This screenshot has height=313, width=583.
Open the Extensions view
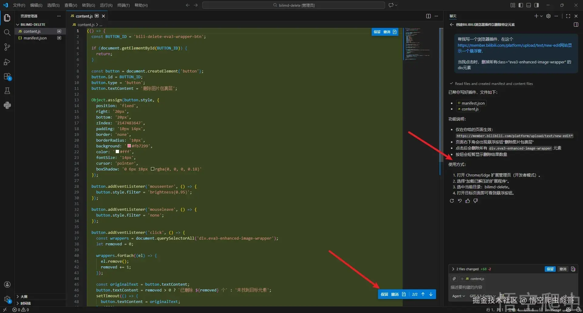(7, 76)
